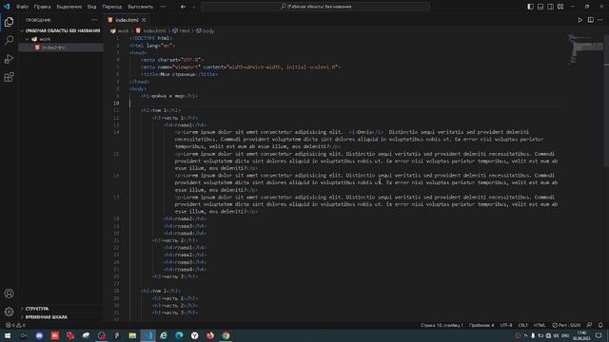The image size is (609, 342).
Task: Open the Extensions view
Action: [9, 77]
